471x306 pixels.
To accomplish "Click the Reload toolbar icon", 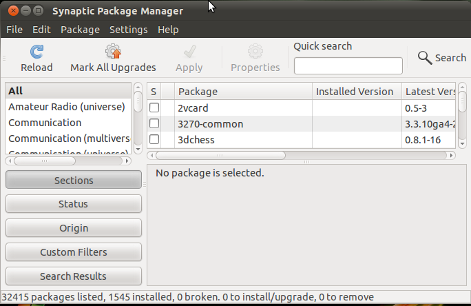I will pos(36,52).
